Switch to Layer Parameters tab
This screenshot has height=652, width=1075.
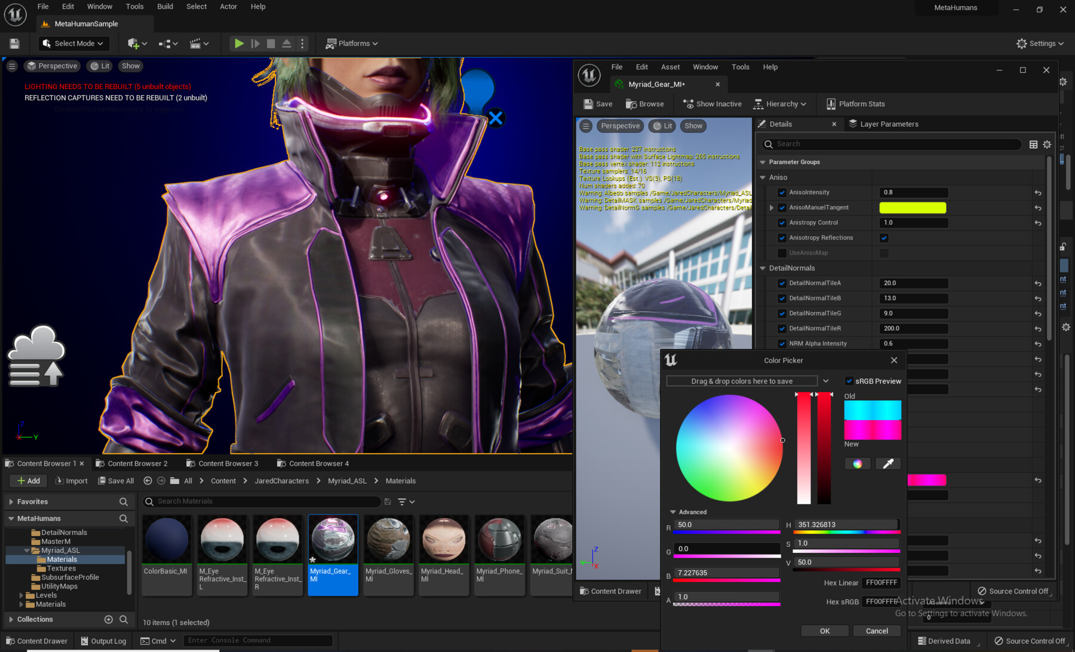(x=883, y=124)
